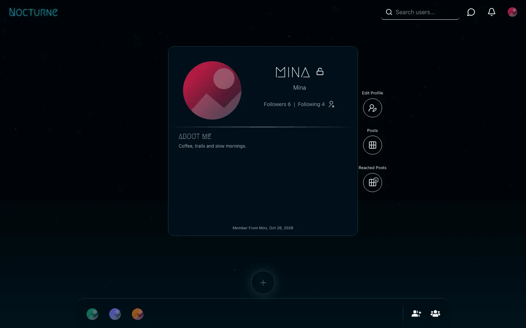Open the messages chat bubble icon
The image size is (526, 328).
[x=471, y=12]
